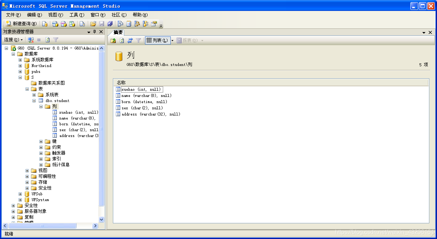Open the 视图(V) menu
Screen dimensions: 437x239
(56, 15)
